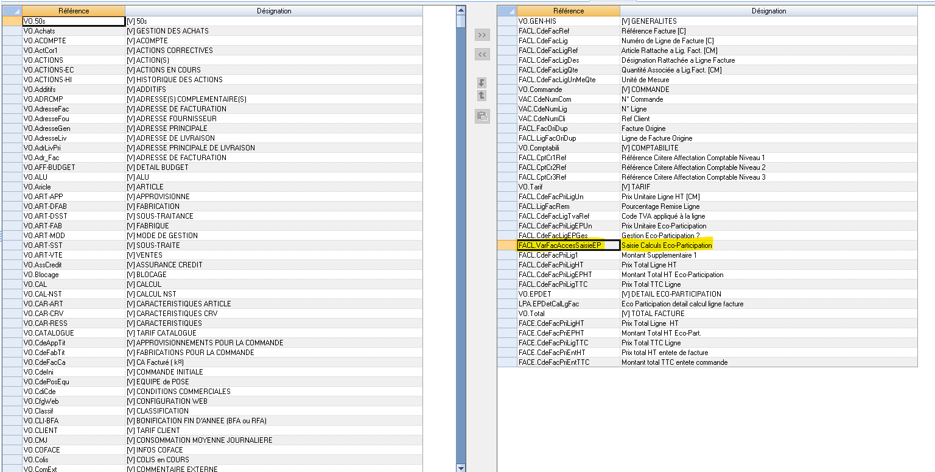Image resolution: width=935 pixels, height=472 pixels.
Task: Click the left grid select-all corner triangle
Action: click(x=12, y=11)
